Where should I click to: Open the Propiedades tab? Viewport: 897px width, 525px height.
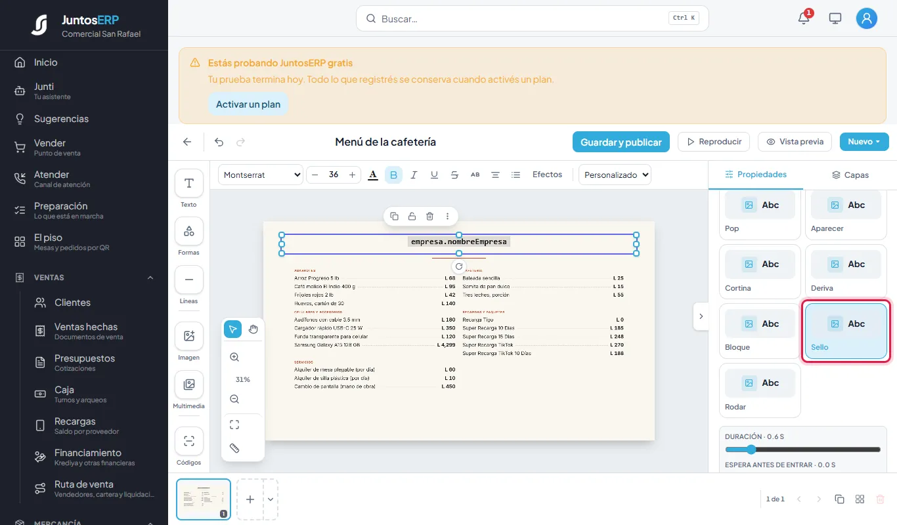point(755,175)
